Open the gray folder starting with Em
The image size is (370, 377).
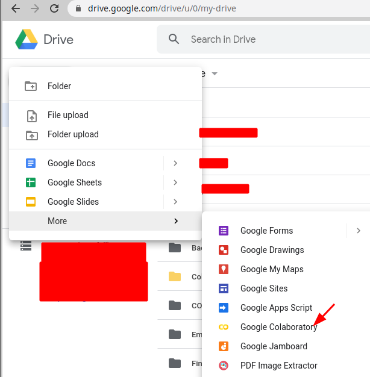point(175,334)
